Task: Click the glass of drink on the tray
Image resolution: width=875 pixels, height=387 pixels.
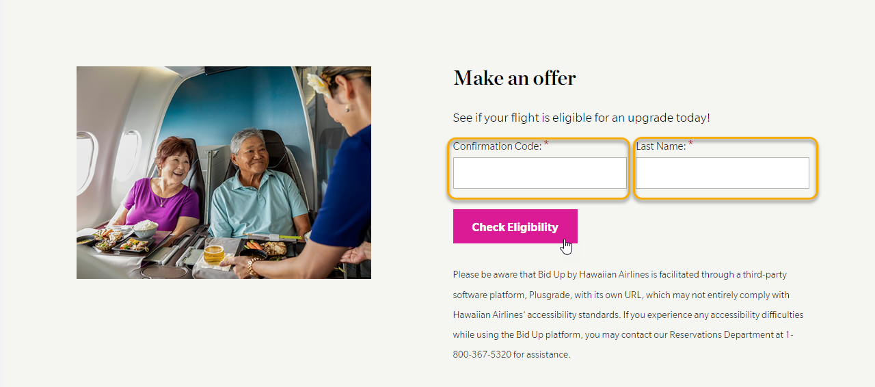Action: (x=214, y=251)
